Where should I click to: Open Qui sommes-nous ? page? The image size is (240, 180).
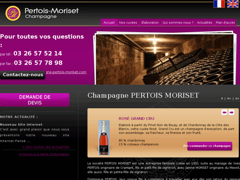(x=178, y=22)
